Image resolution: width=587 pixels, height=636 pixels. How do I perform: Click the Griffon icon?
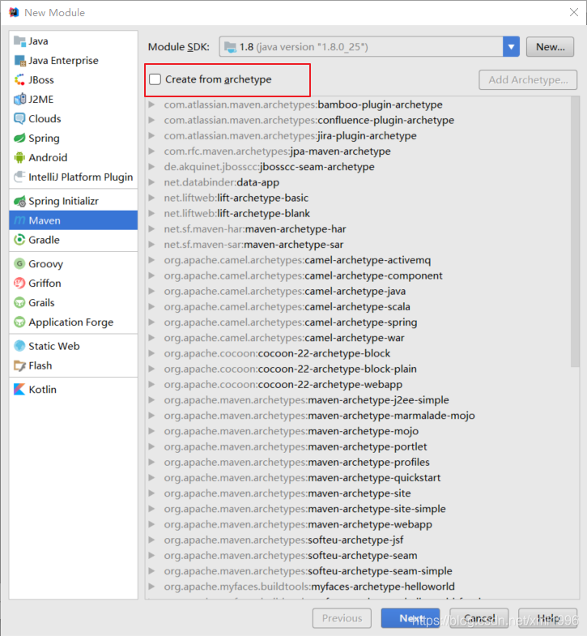tap(19, 284)
